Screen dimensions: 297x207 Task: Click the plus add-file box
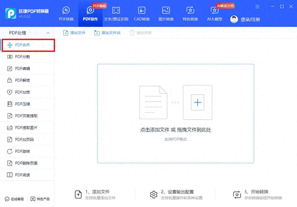[x=198, y=102]
